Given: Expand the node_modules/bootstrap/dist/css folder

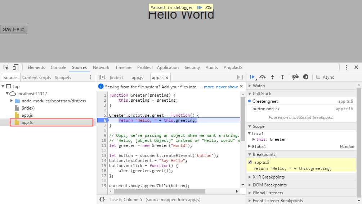Looking at the screenshot, I should 12,101.
